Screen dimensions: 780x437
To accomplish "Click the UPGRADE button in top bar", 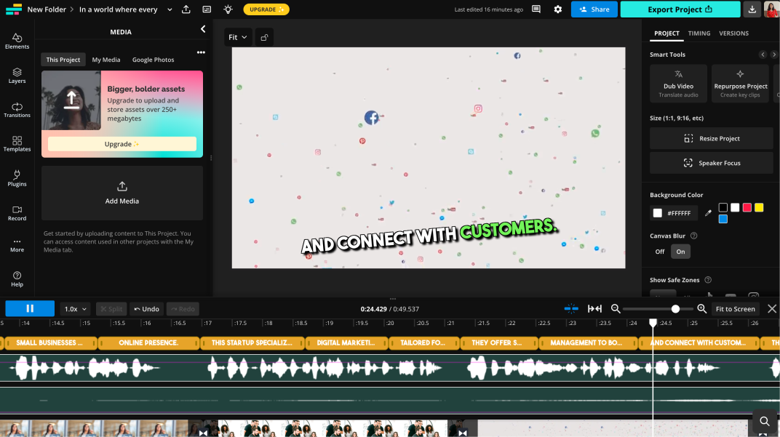I will [x=266, y=9].
